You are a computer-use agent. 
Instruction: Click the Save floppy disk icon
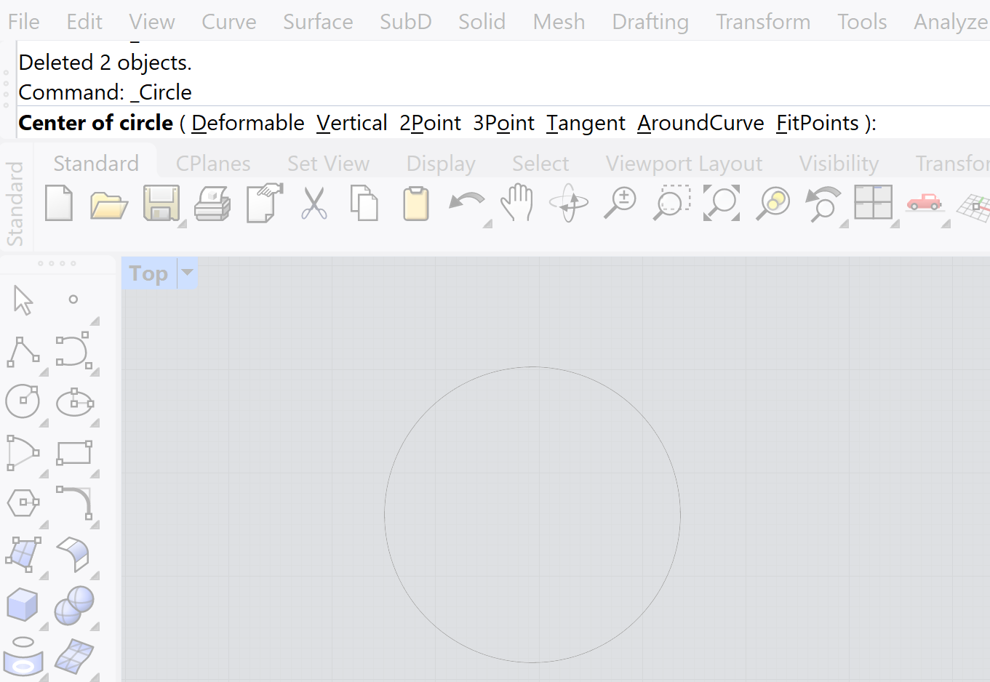point(161,203)
